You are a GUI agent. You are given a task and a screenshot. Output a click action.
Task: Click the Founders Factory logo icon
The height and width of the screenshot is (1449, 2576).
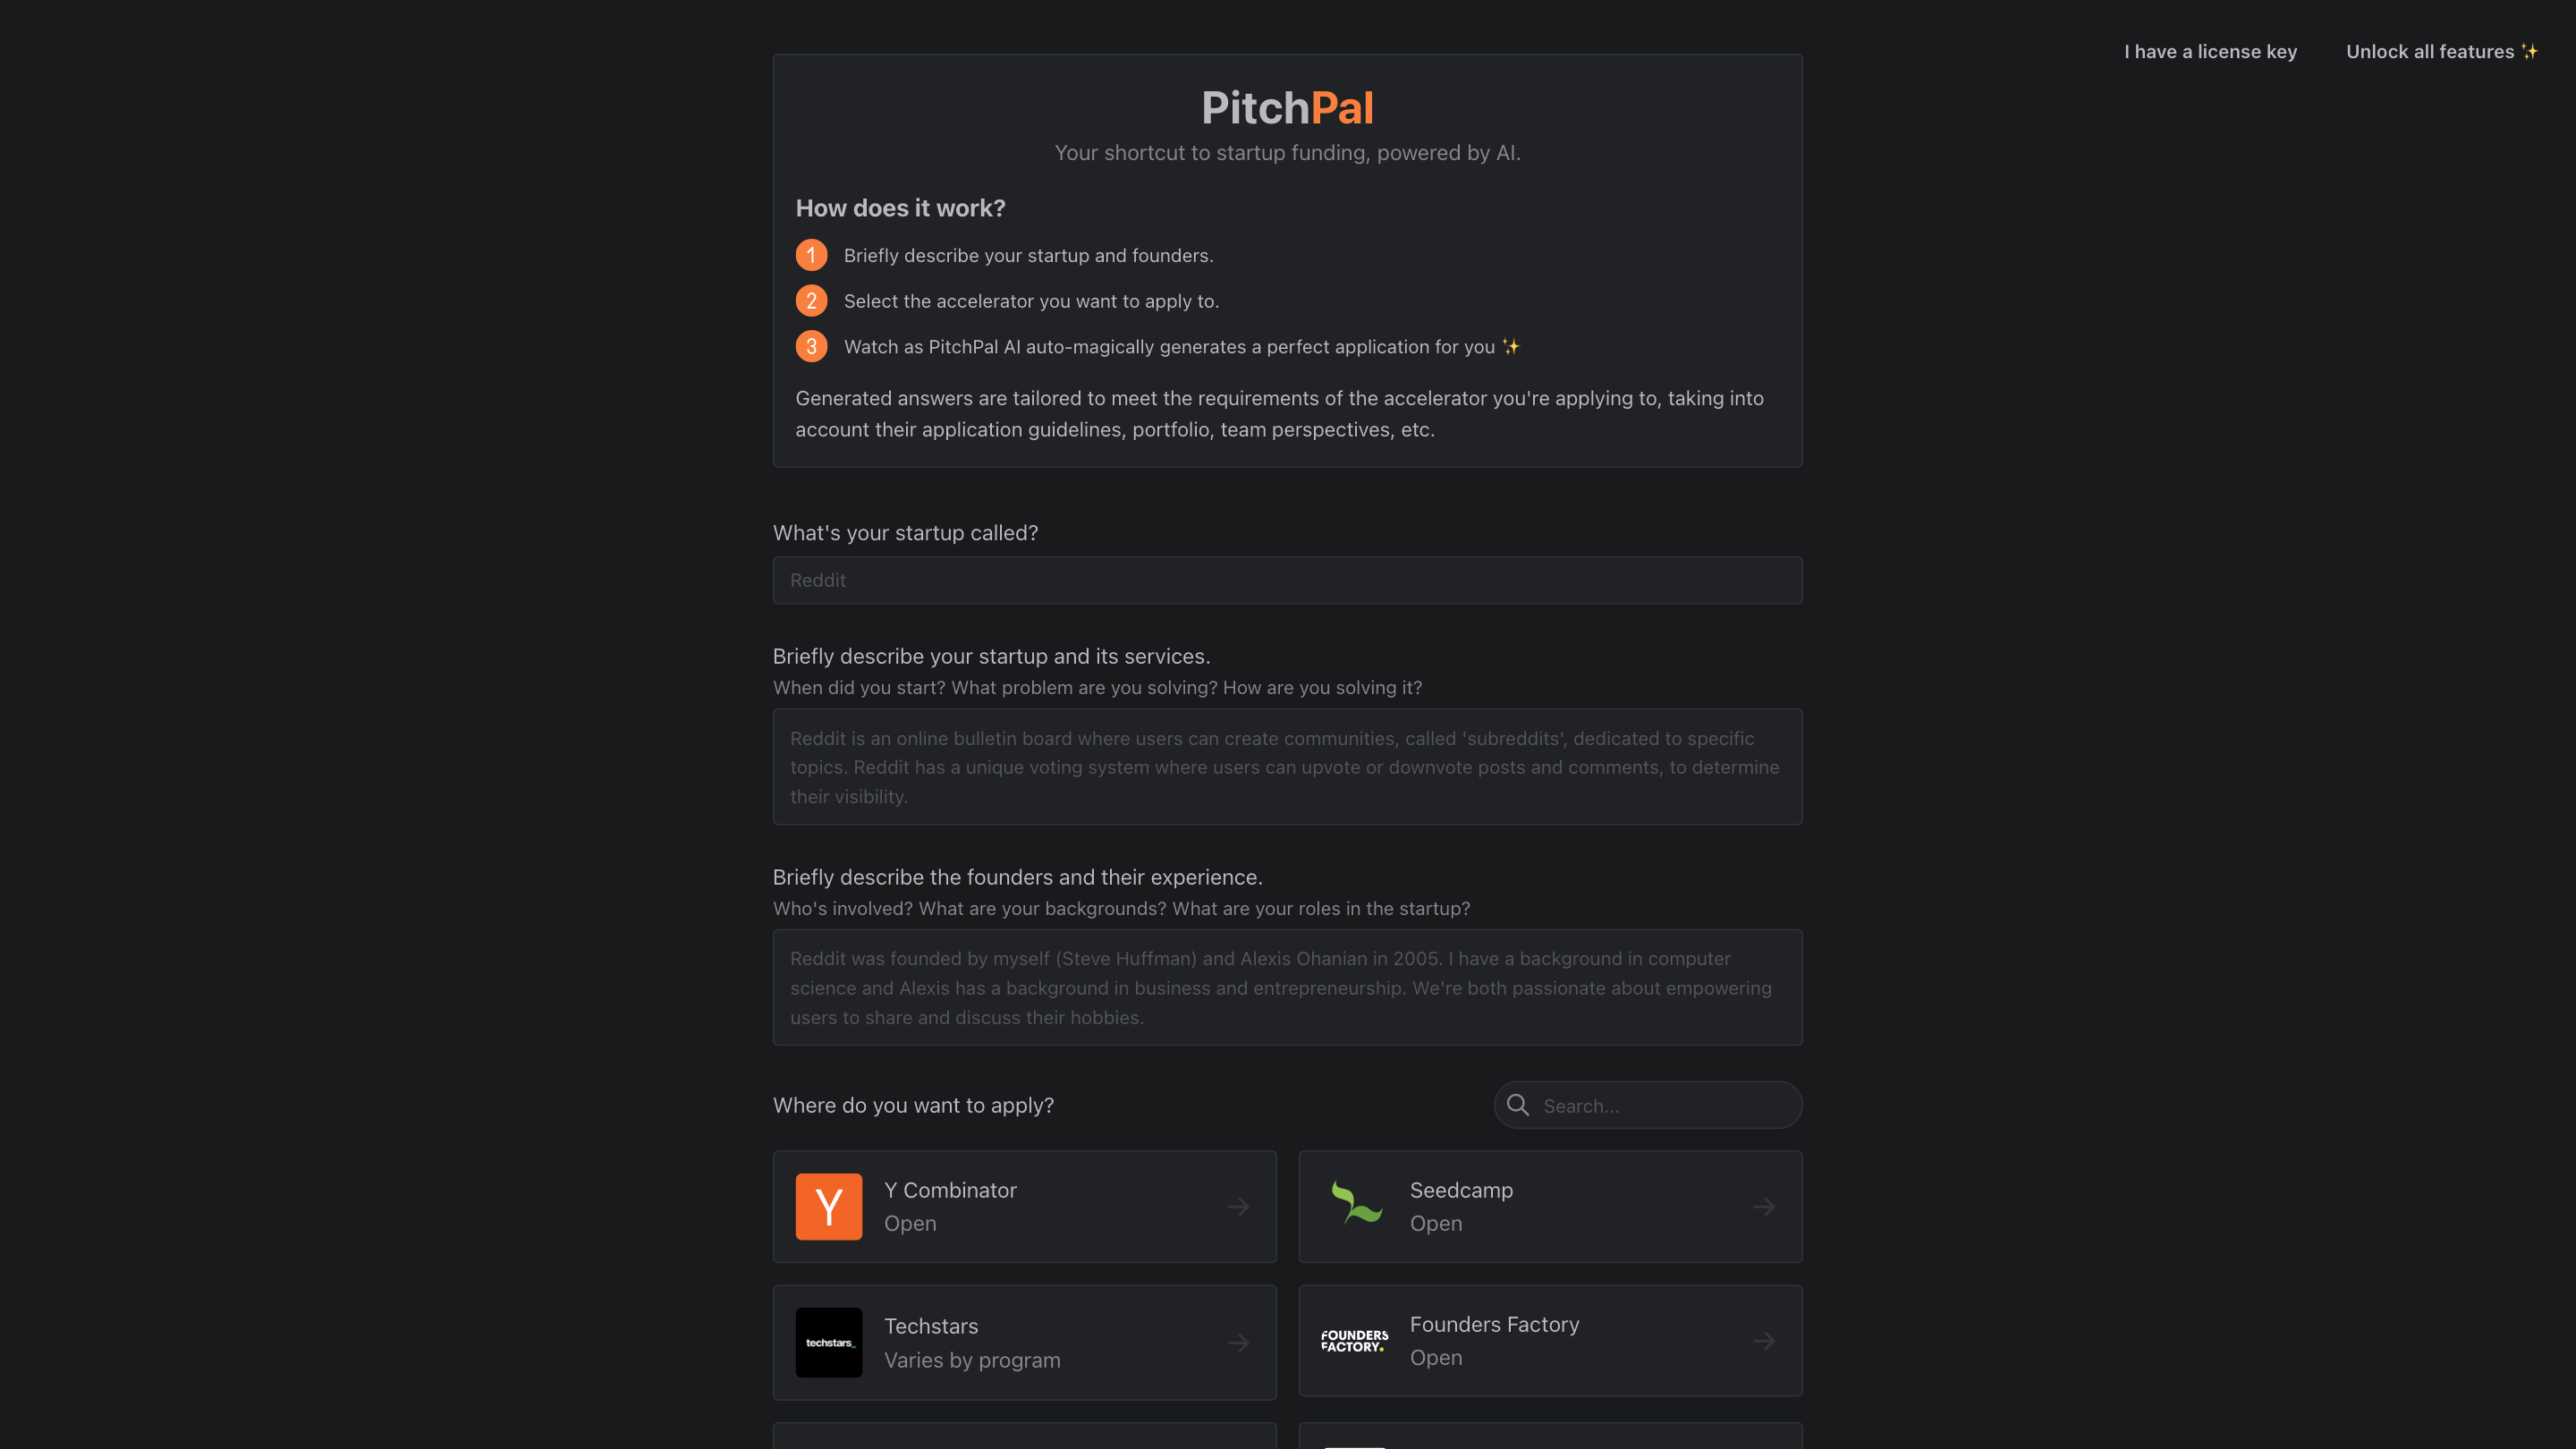(1354, 1340)
